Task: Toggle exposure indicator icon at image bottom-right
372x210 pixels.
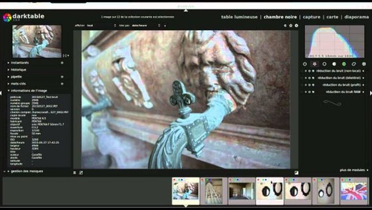Action: point(296,173)
